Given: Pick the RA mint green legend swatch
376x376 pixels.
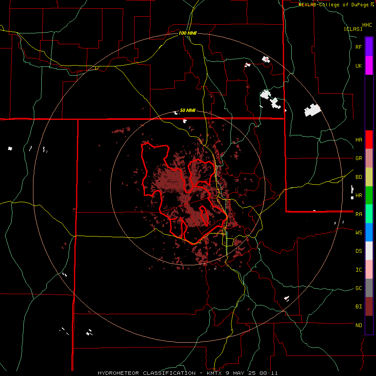Looking at the screenshot, I should pyautogui.click(x=369, y=214).
